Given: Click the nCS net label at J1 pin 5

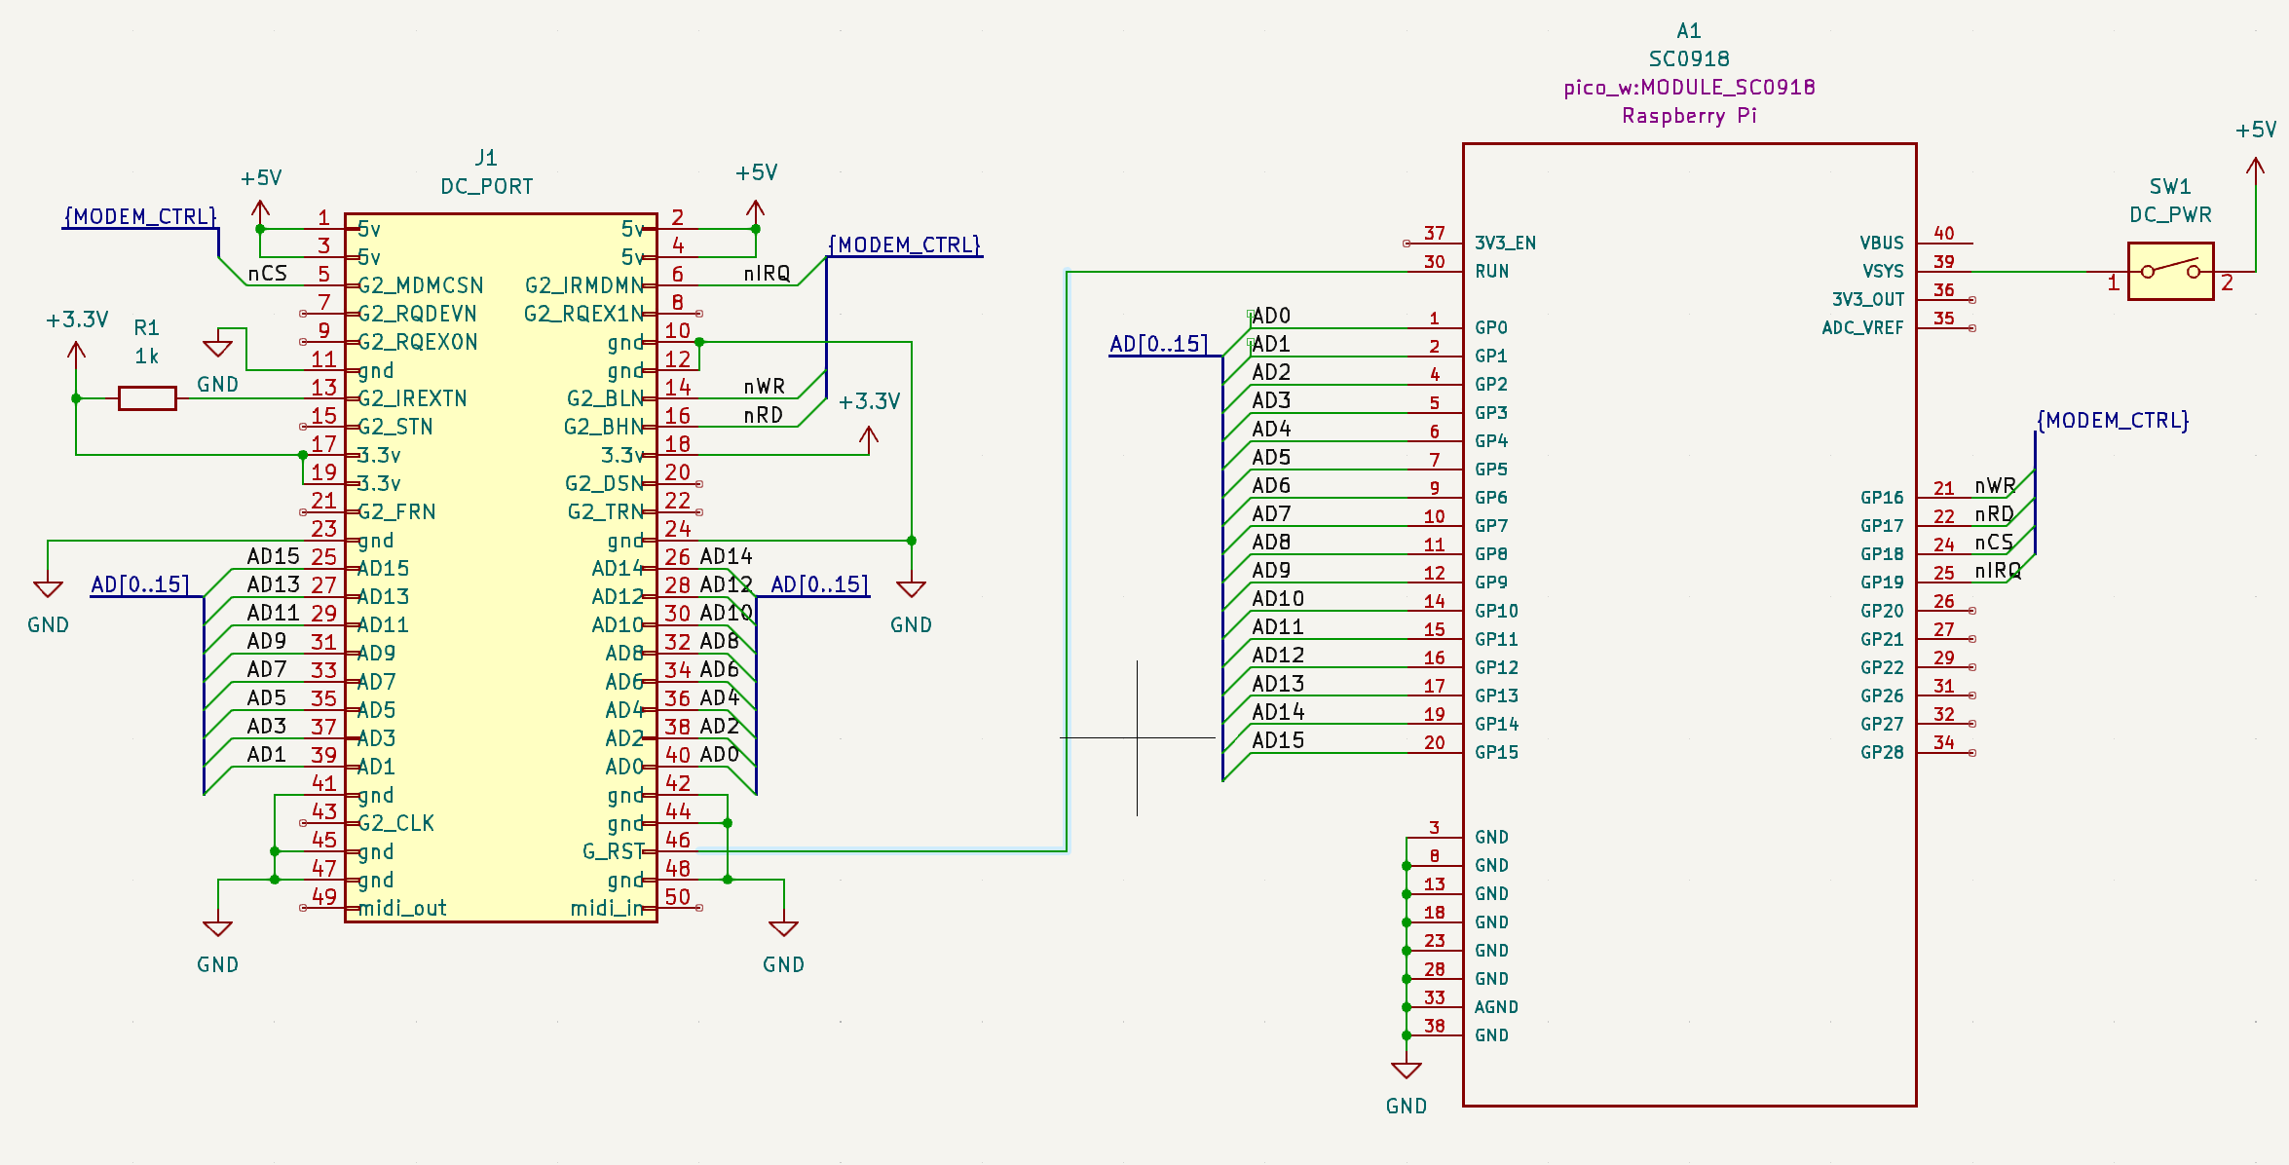Looking at the screenshot, I should (268, 274).
